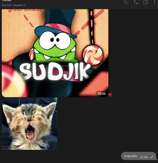Open search in this chat
This screenshot has width=158, height=163.
pos(126,2)
